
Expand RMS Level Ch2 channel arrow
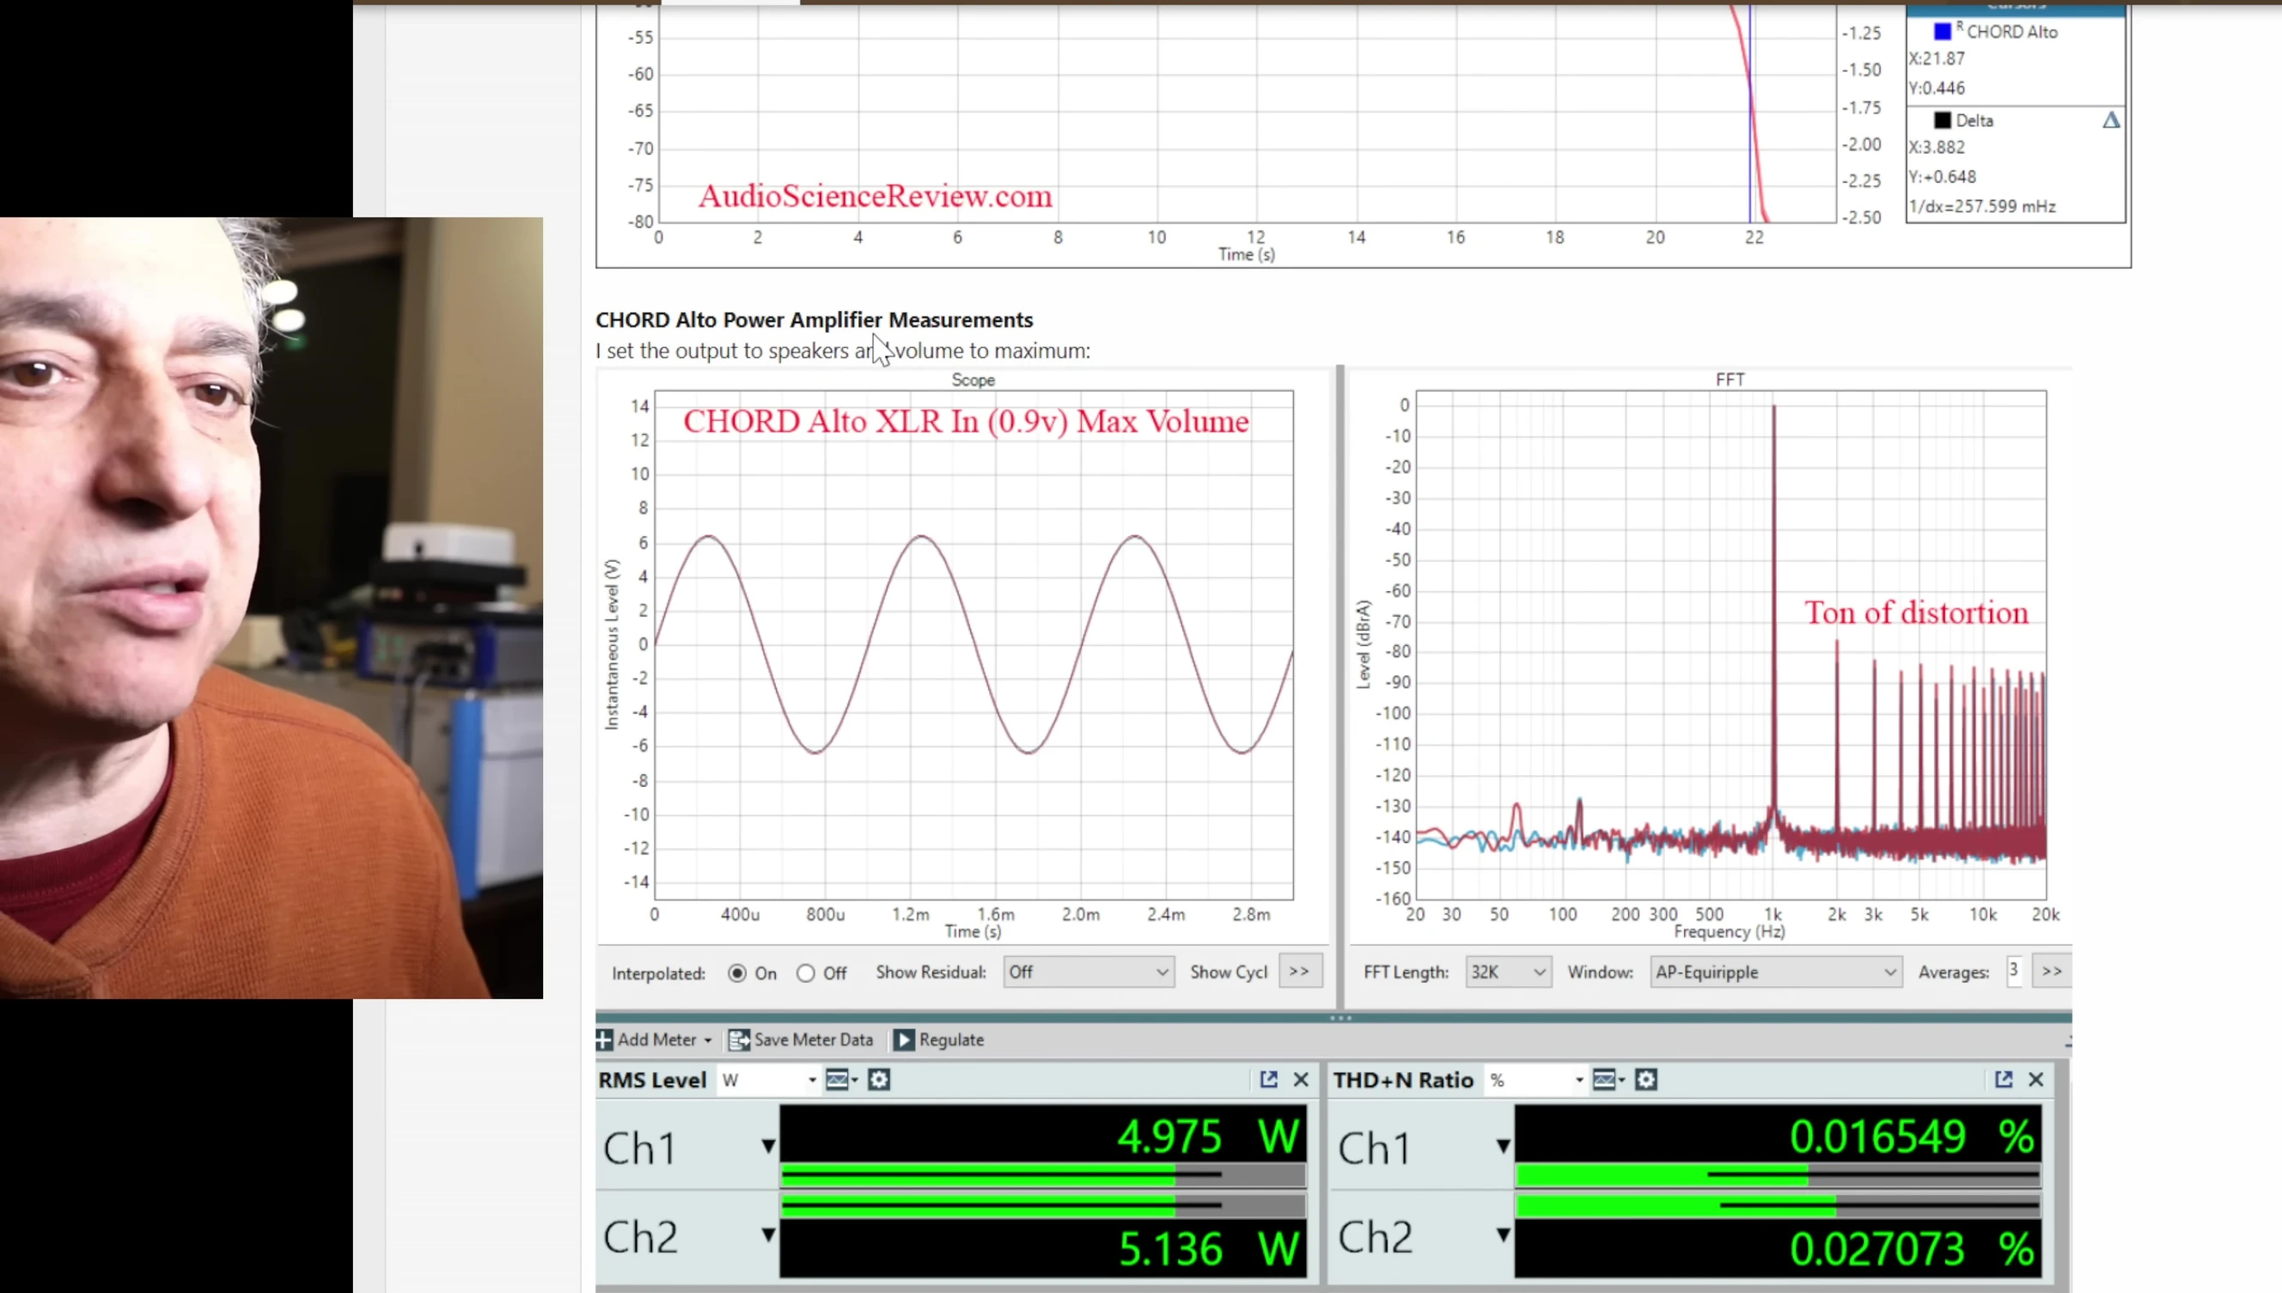click(x=768, y=1235)
